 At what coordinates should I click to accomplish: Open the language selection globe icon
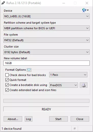[x=85, y=10]
